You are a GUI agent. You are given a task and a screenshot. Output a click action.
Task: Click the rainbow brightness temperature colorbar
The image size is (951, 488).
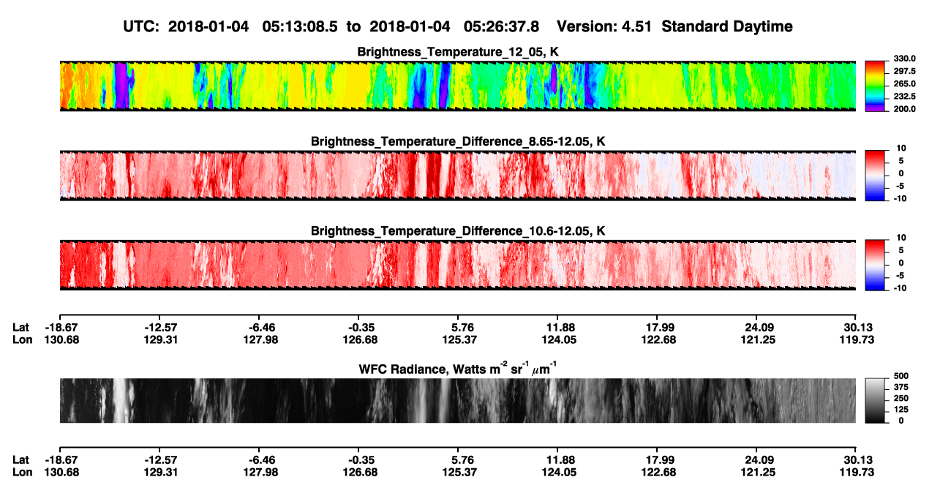click(875, 86)
